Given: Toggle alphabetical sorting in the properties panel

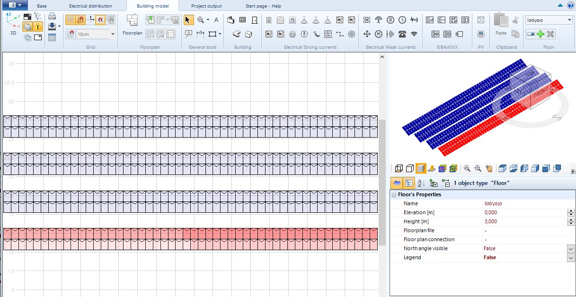Looking at the screenshot, I should pyautogui.click(x=420, y=183).
